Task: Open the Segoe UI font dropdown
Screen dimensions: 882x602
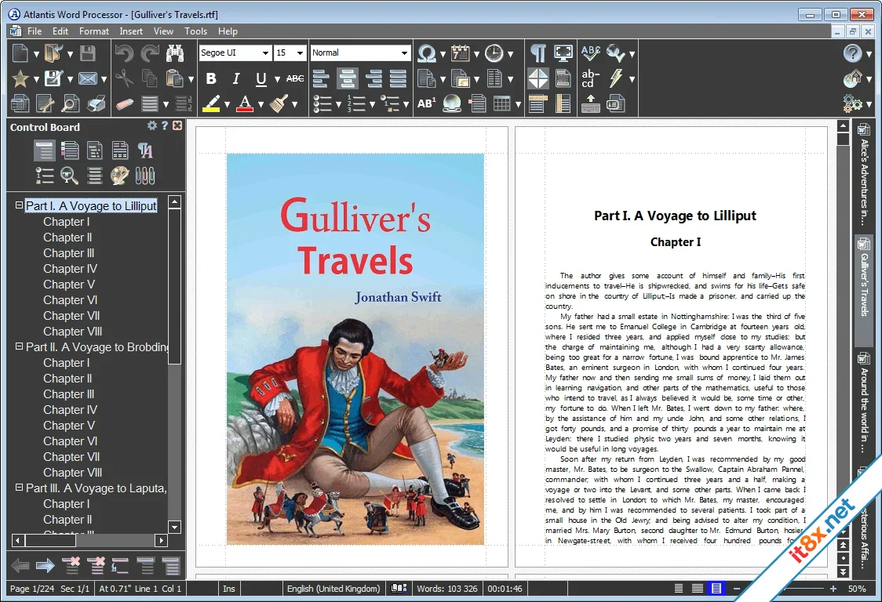Action: click(265, 53)
